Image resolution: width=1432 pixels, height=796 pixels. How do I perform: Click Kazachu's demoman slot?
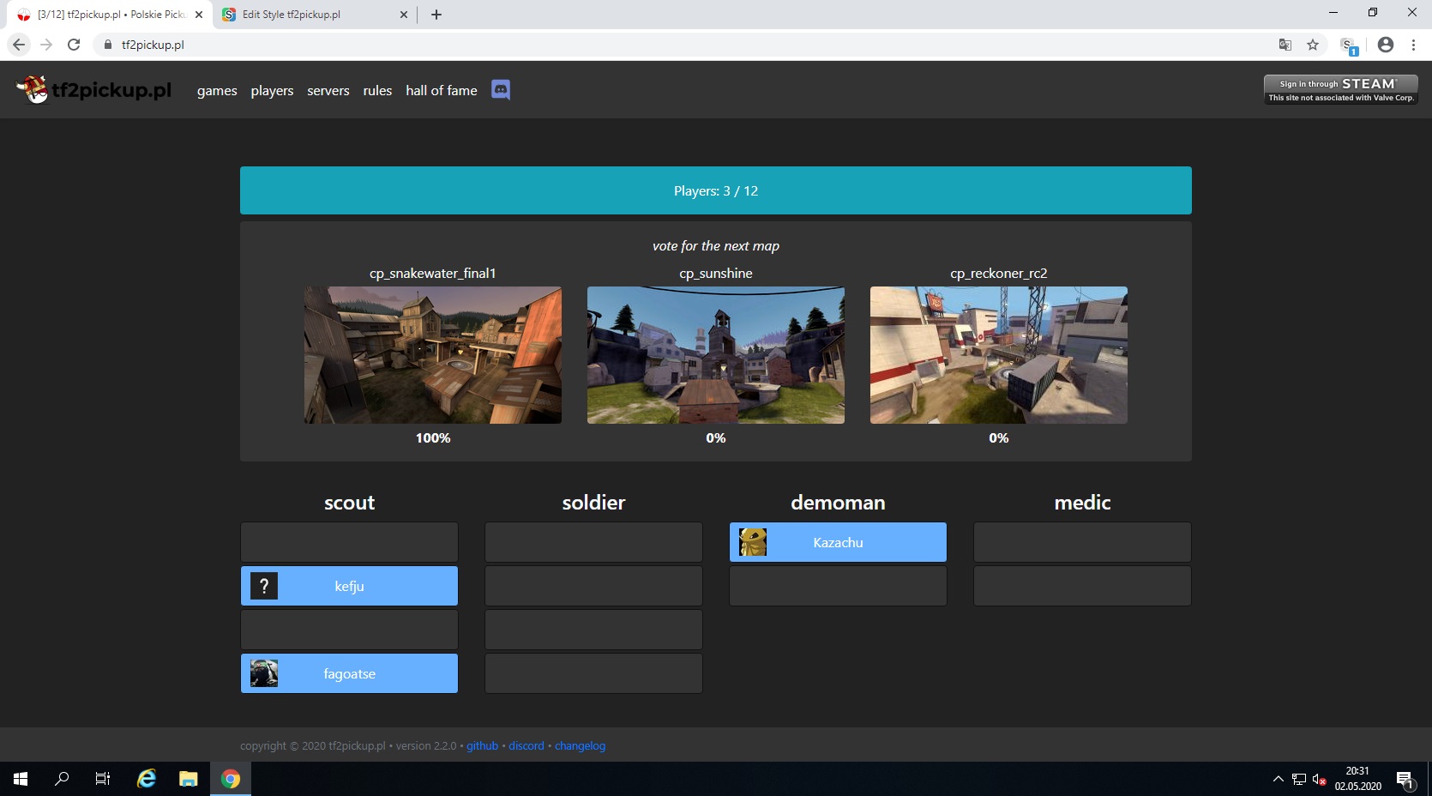pos(838,542)
